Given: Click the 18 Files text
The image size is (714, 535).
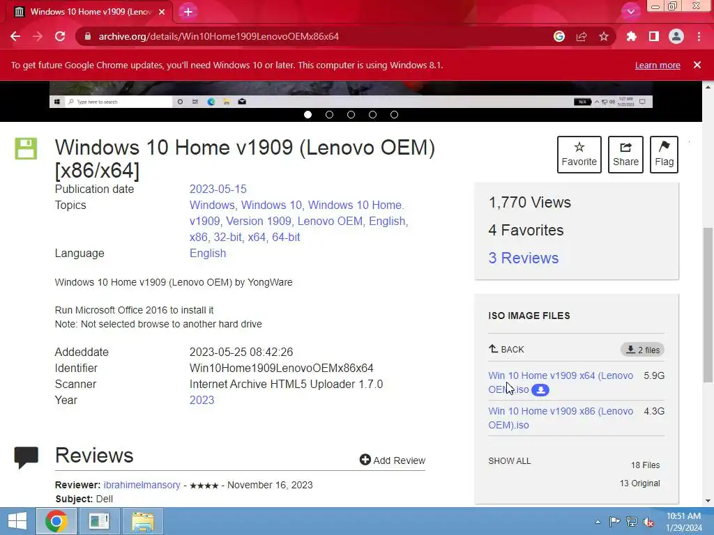Looking at the screenshot, I should [645, 465].
